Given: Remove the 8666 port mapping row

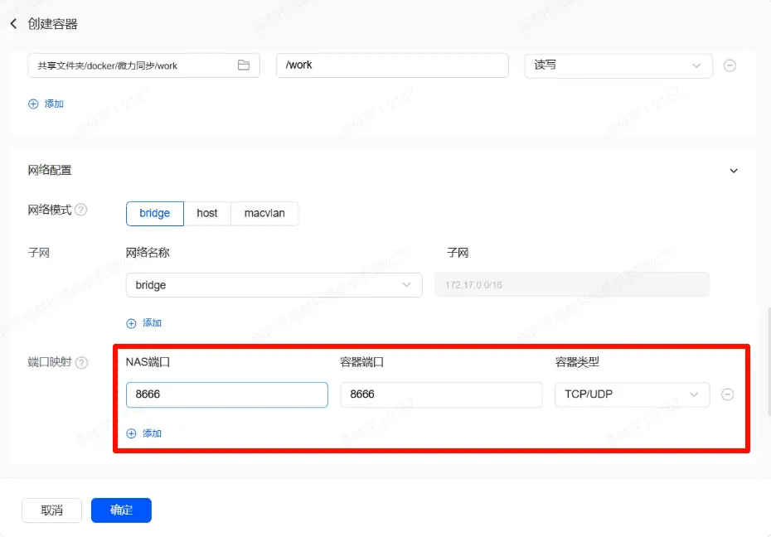Looking at the screenshot, I should [x=727, y=394].
